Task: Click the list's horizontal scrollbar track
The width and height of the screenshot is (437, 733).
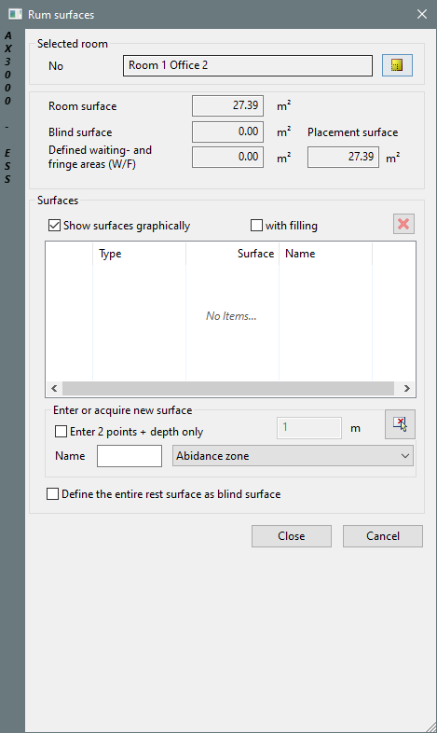Action: (x=228, y=389)
